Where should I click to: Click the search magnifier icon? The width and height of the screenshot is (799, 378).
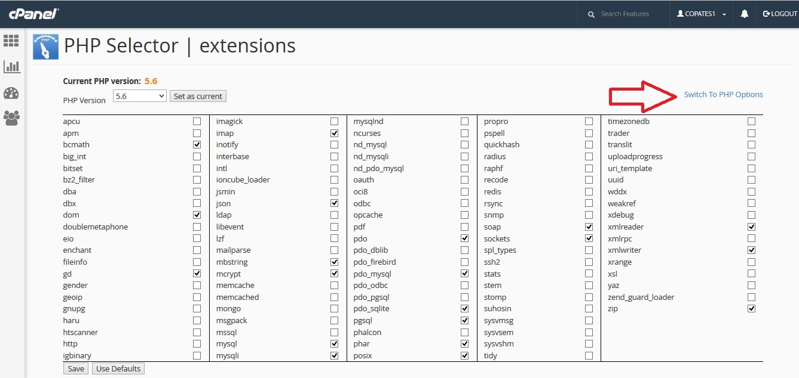[x=591, y=14]
